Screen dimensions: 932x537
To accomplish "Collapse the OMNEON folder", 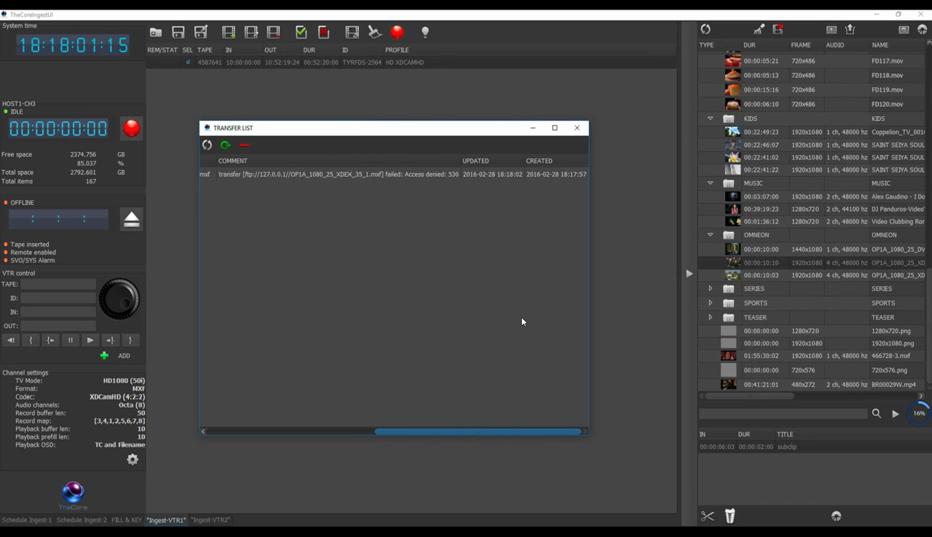I will [x=710, y=234].
